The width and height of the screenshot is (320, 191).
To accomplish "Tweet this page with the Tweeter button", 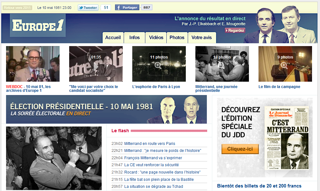I will tap(88, 8).
